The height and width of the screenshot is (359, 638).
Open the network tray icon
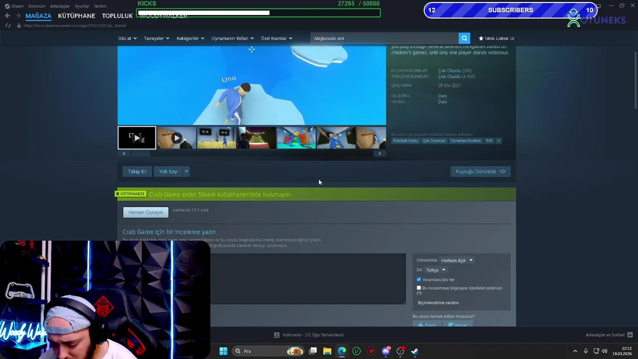point(596,351)
